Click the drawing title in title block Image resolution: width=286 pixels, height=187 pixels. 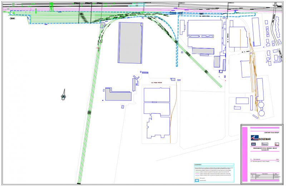pyautogui.click(x=265, y=149)
